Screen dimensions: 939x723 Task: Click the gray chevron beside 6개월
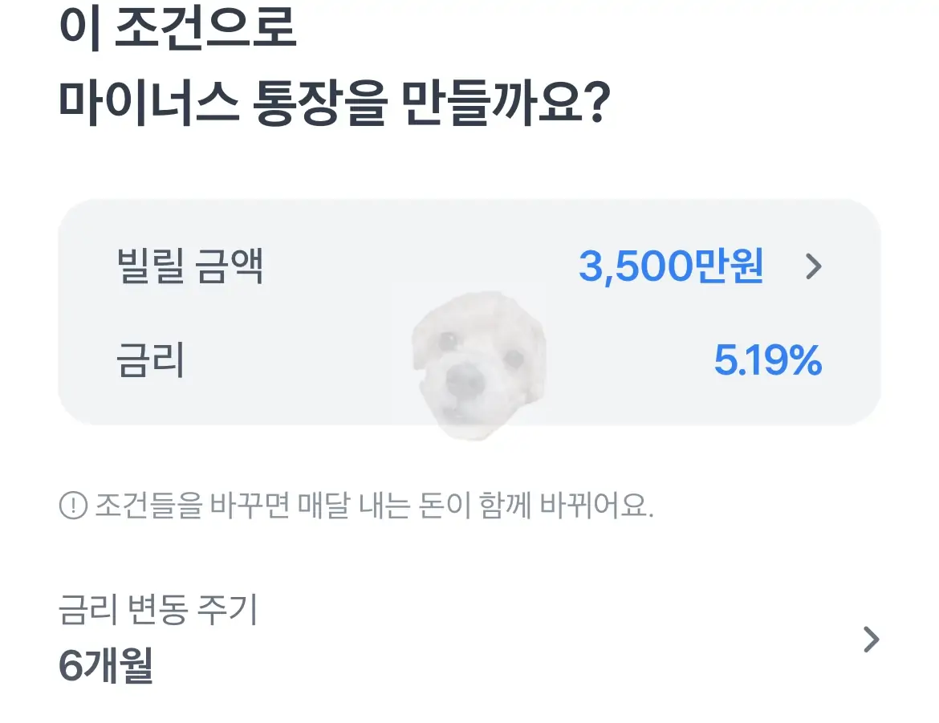pyautogui.click(x=872, y=638)
